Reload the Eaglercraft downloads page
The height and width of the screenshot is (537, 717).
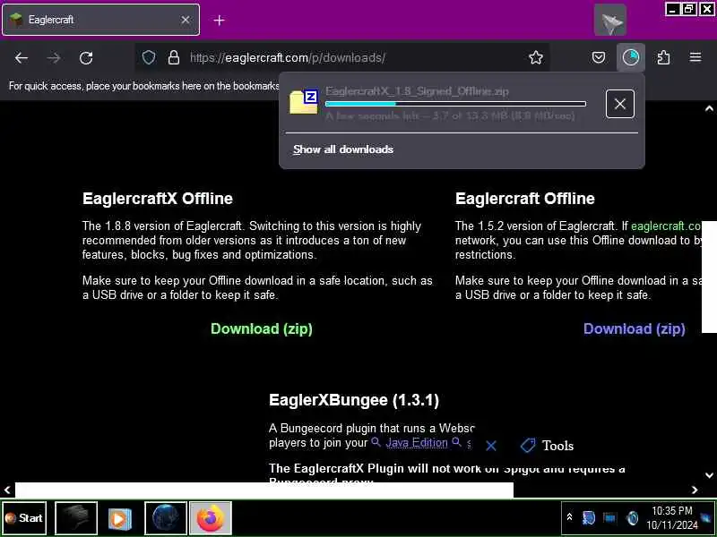pyautogui.click(x=86, y=58)
